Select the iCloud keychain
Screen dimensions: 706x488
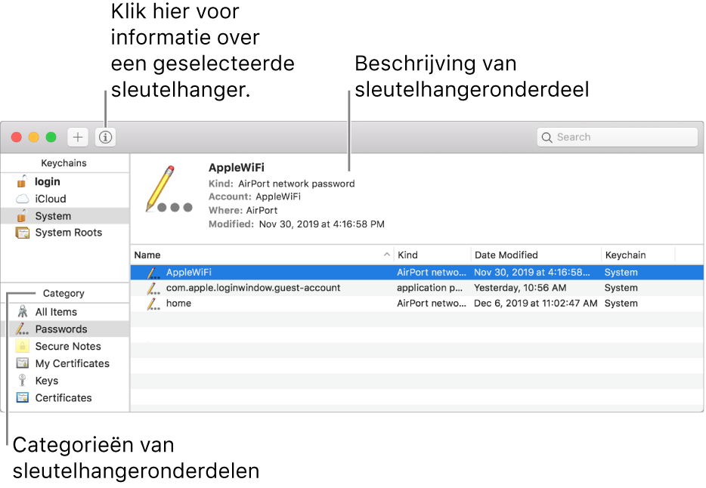[65, 199]
